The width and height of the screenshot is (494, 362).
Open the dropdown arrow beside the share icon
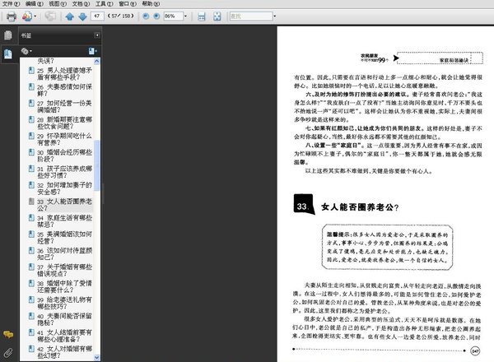click(x=35, y=16)
